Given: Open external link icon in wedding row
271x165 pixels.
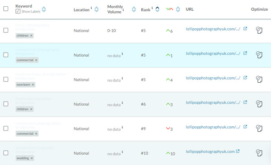Looking at the screenshot, I should [238, 151].
